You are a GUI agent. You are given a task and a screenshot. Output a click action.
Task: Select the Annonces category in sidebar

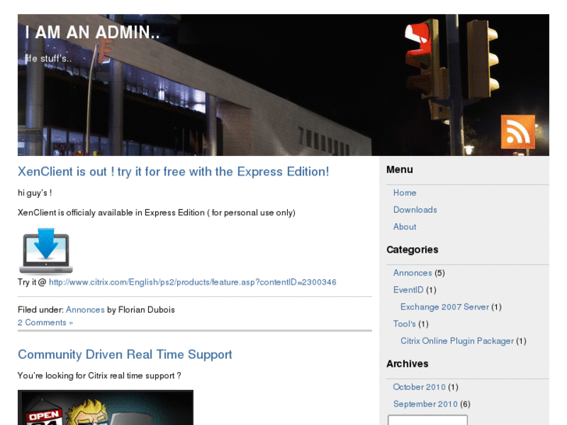[x=413, y=273]
